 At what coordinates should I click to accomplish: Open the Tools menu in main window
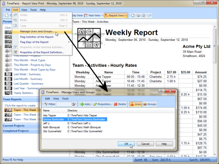tap(33, 10)
